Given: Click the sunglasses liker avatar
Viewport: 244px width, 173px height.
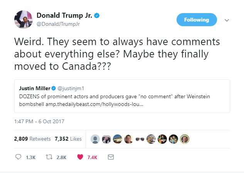Looking at the screenshot, I should point(140,139).
